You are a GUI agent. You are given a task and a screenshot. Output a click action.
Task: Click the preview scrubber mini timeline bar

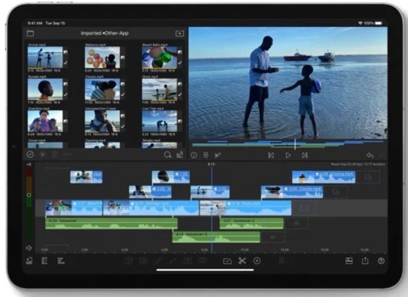(287, 144)
